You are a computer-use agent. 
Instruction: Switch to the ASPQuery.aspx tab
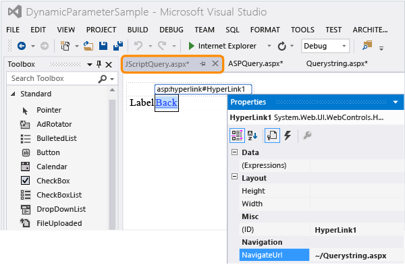[x=255, y=63]
